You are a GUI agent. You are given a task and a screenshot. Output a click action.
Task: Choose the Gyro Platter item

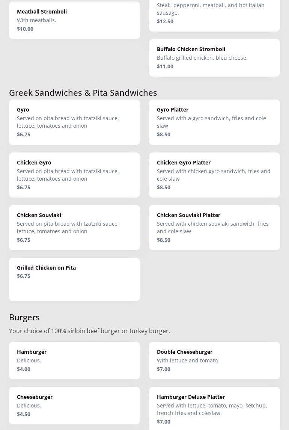pos(214,122)
